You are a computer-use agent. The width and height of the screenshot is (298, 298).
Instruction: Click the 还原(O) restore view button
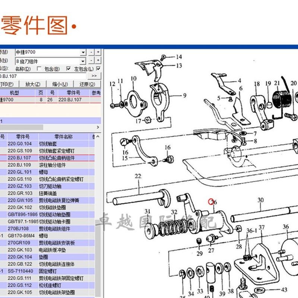(x=87, y=83)
